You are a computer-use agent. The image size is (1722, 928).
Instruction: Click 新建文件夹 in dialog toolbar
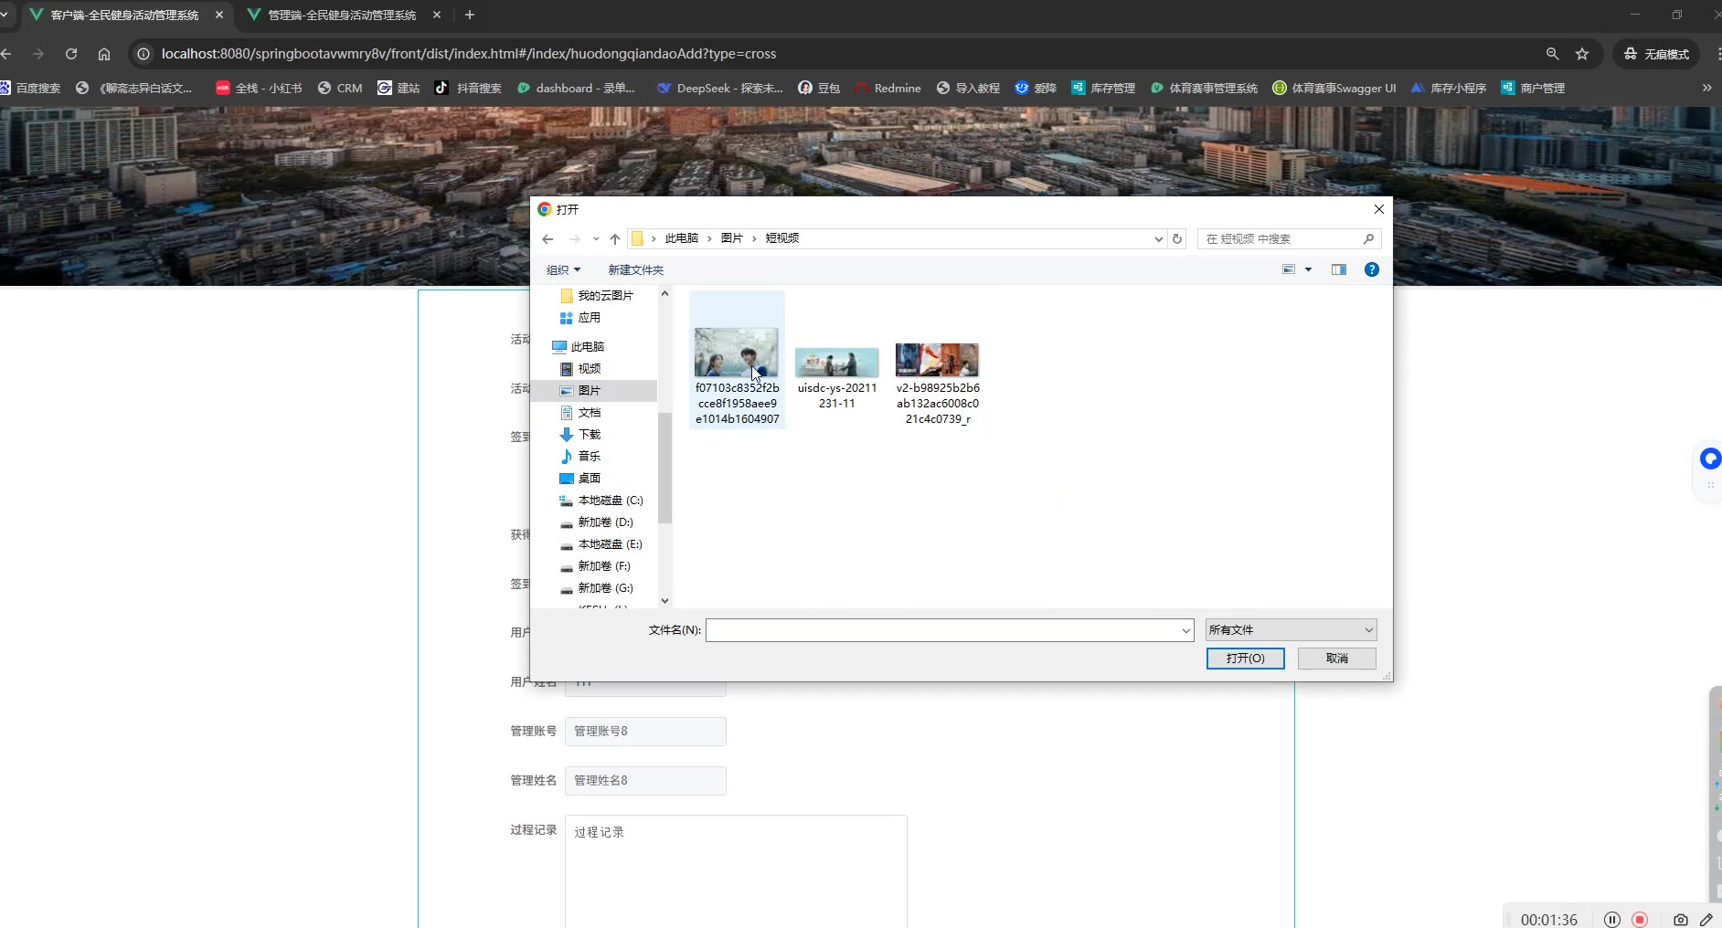[x=635, y=270]
